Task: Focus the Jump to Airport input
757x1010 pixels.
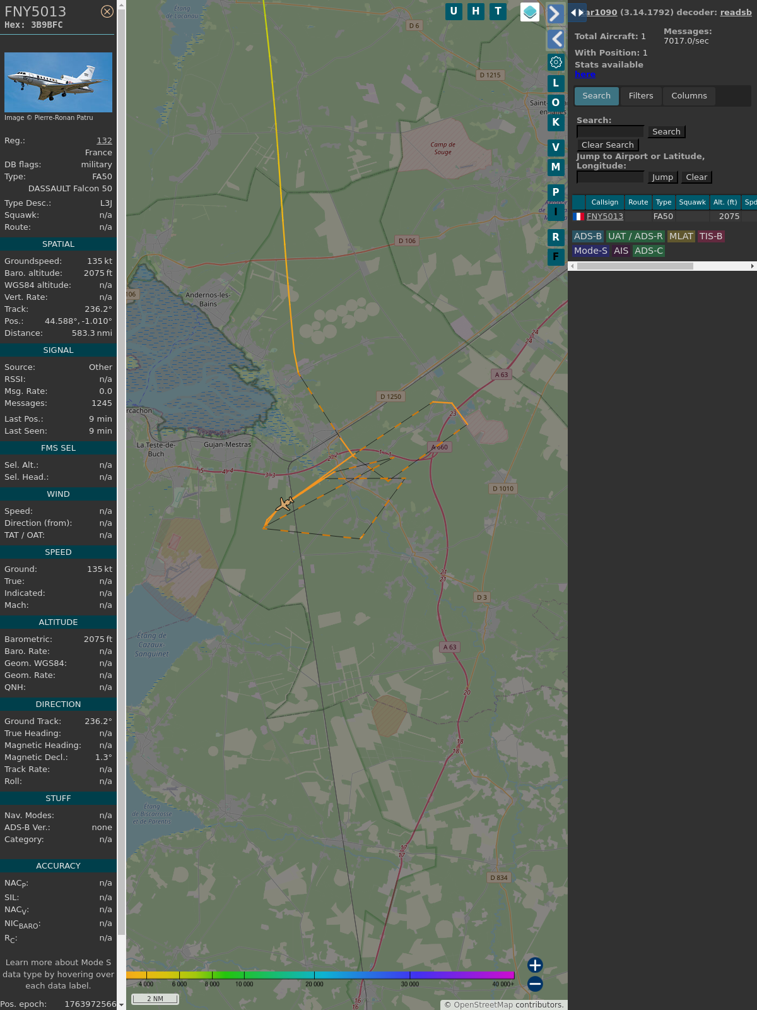Action: pyautogui.click(x=610, y=177)
